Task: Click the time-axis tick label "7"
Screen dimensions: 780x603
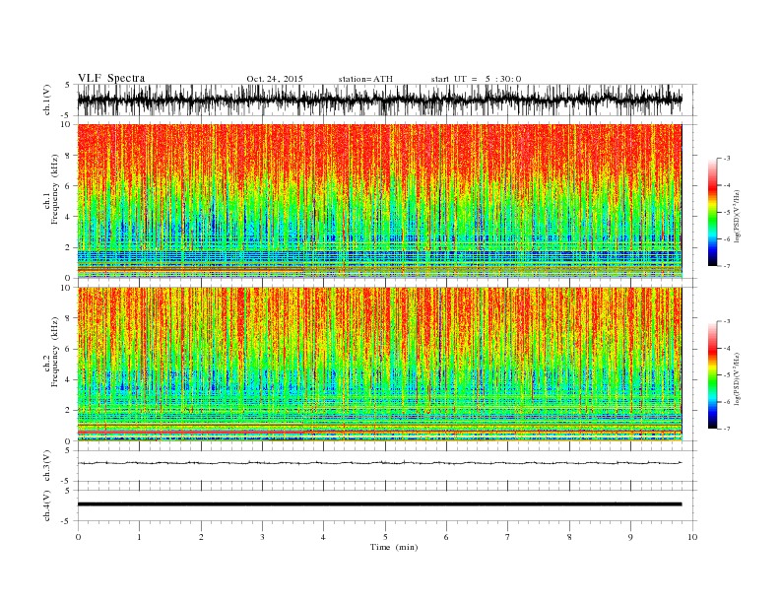Action: pyautogui.click(x=508, y=537)
